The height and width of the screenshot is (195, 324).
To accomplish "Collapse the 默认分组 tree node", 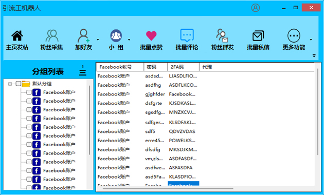I will tap(10, 84).
